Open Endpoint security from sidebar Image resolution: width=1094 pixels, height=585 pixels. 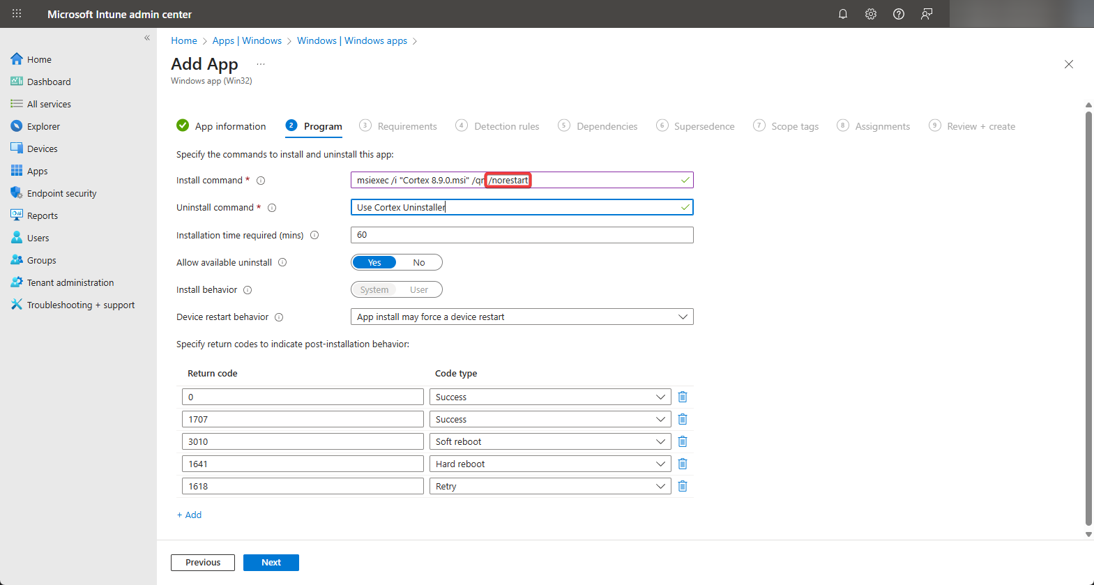[x=61, y=193]
